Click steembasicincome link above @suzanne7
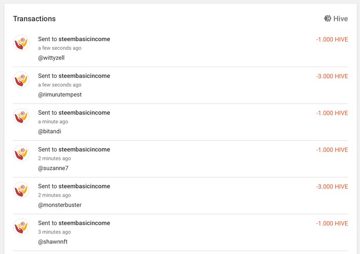This screenshot has height=254, width=360. (84, 149)
